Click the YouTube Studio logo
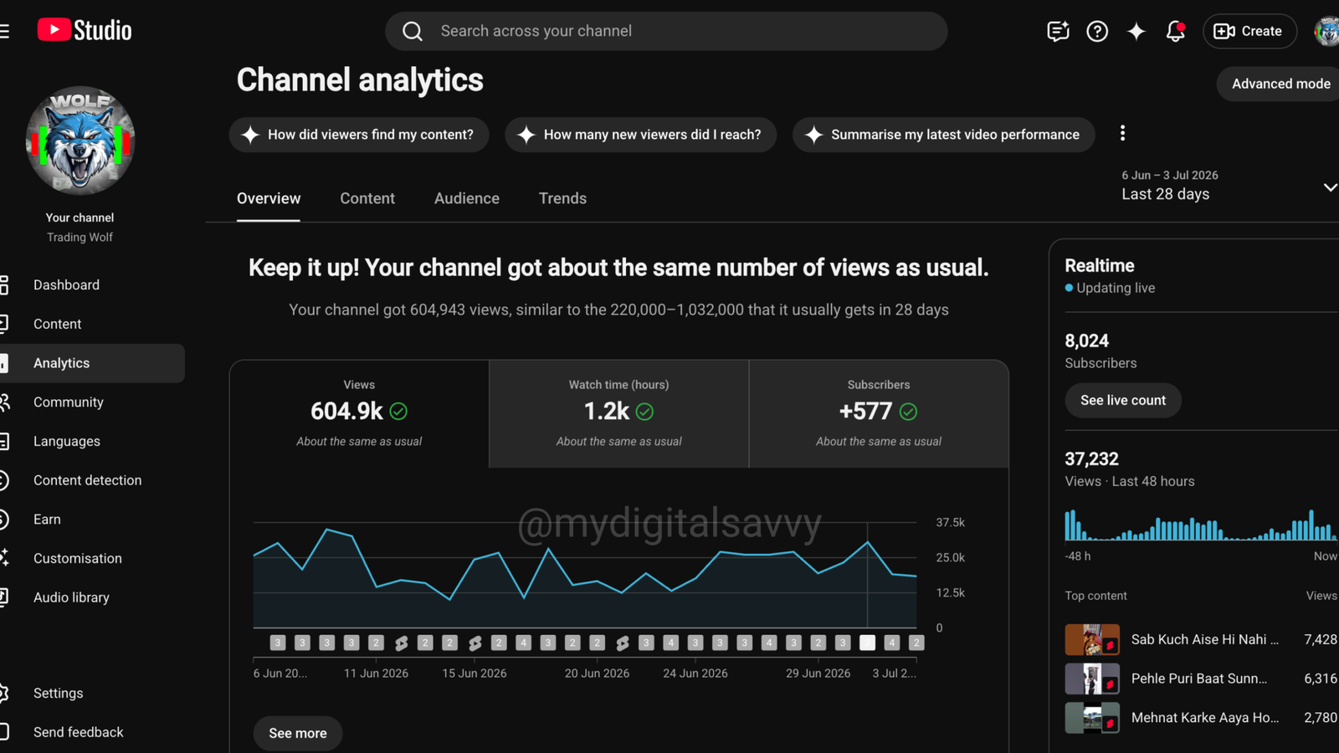The height and width of the screenshot is (753, 1339). point(85,30)
